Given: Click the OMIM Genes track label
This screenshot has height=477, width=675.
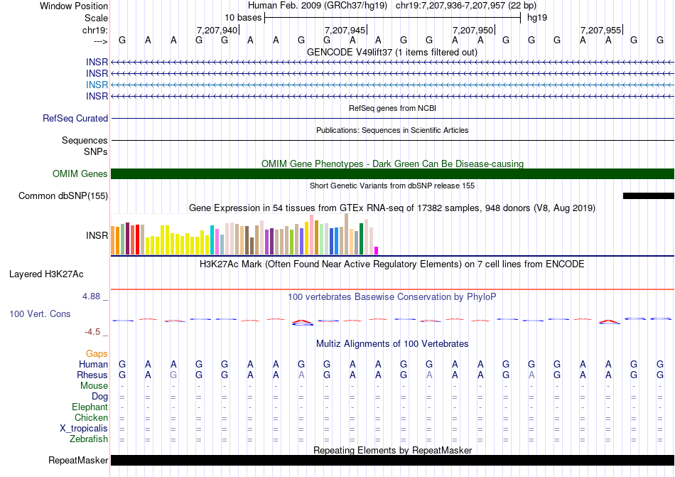Looking at the screenshot, I should tap(80, 174).
